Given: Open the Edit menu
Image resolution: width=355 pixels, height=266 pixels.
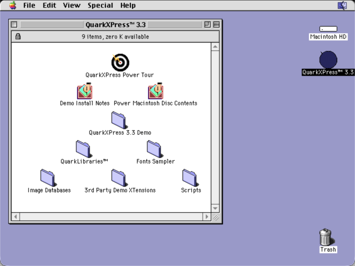Looking at the screenshot, I should [x=49, y=5].
